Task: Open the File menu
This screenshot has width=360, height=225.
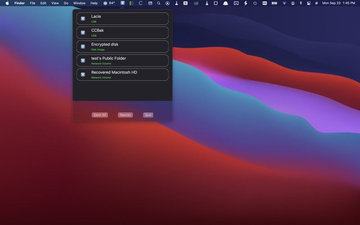Action: [x=32, y=3]
